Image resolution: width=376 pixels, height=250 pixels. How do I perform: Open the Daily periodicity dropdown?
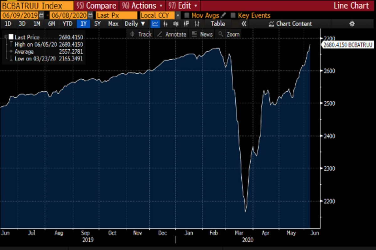[x=135, y=24]
